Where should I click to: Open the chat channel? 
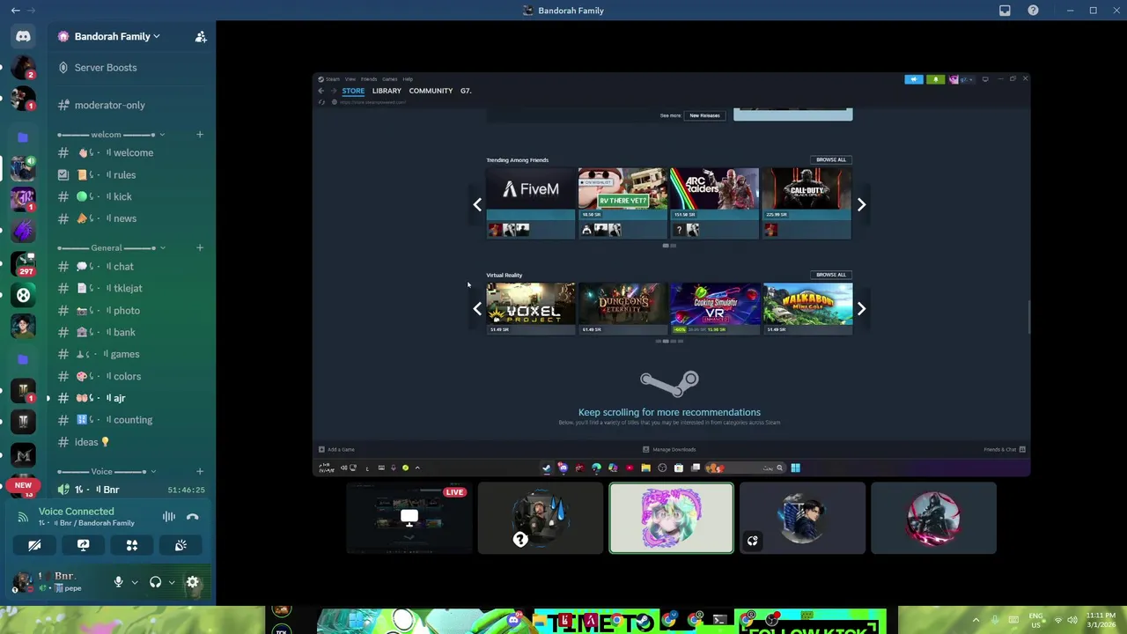point(132,267)
